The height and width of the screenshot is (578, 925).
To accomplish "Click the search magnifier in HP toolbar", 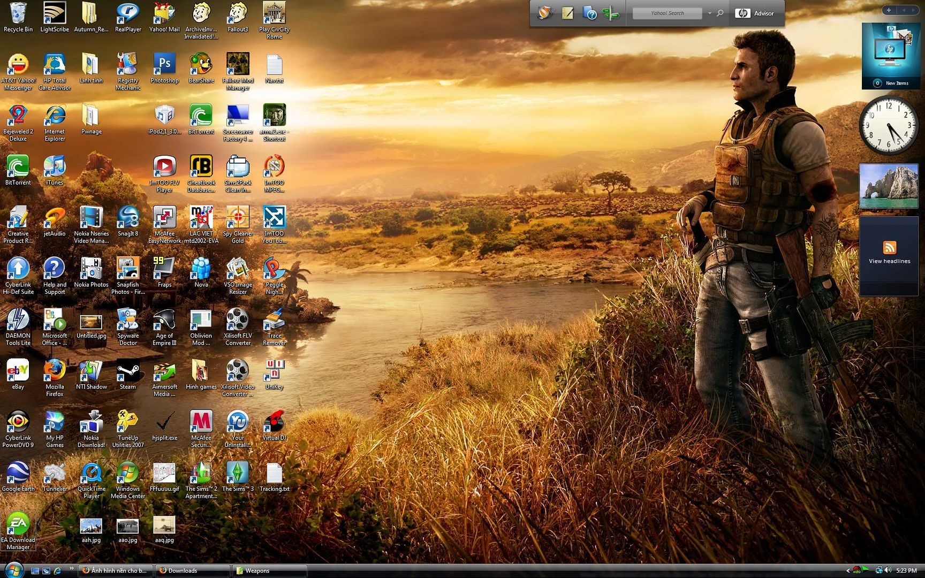I will 720,13.
